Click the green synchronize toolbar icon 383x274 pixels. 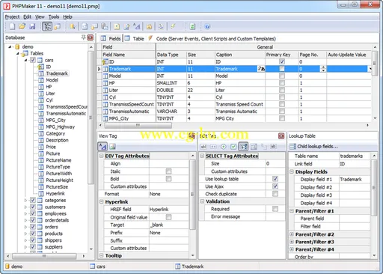(x=192, y=26)
